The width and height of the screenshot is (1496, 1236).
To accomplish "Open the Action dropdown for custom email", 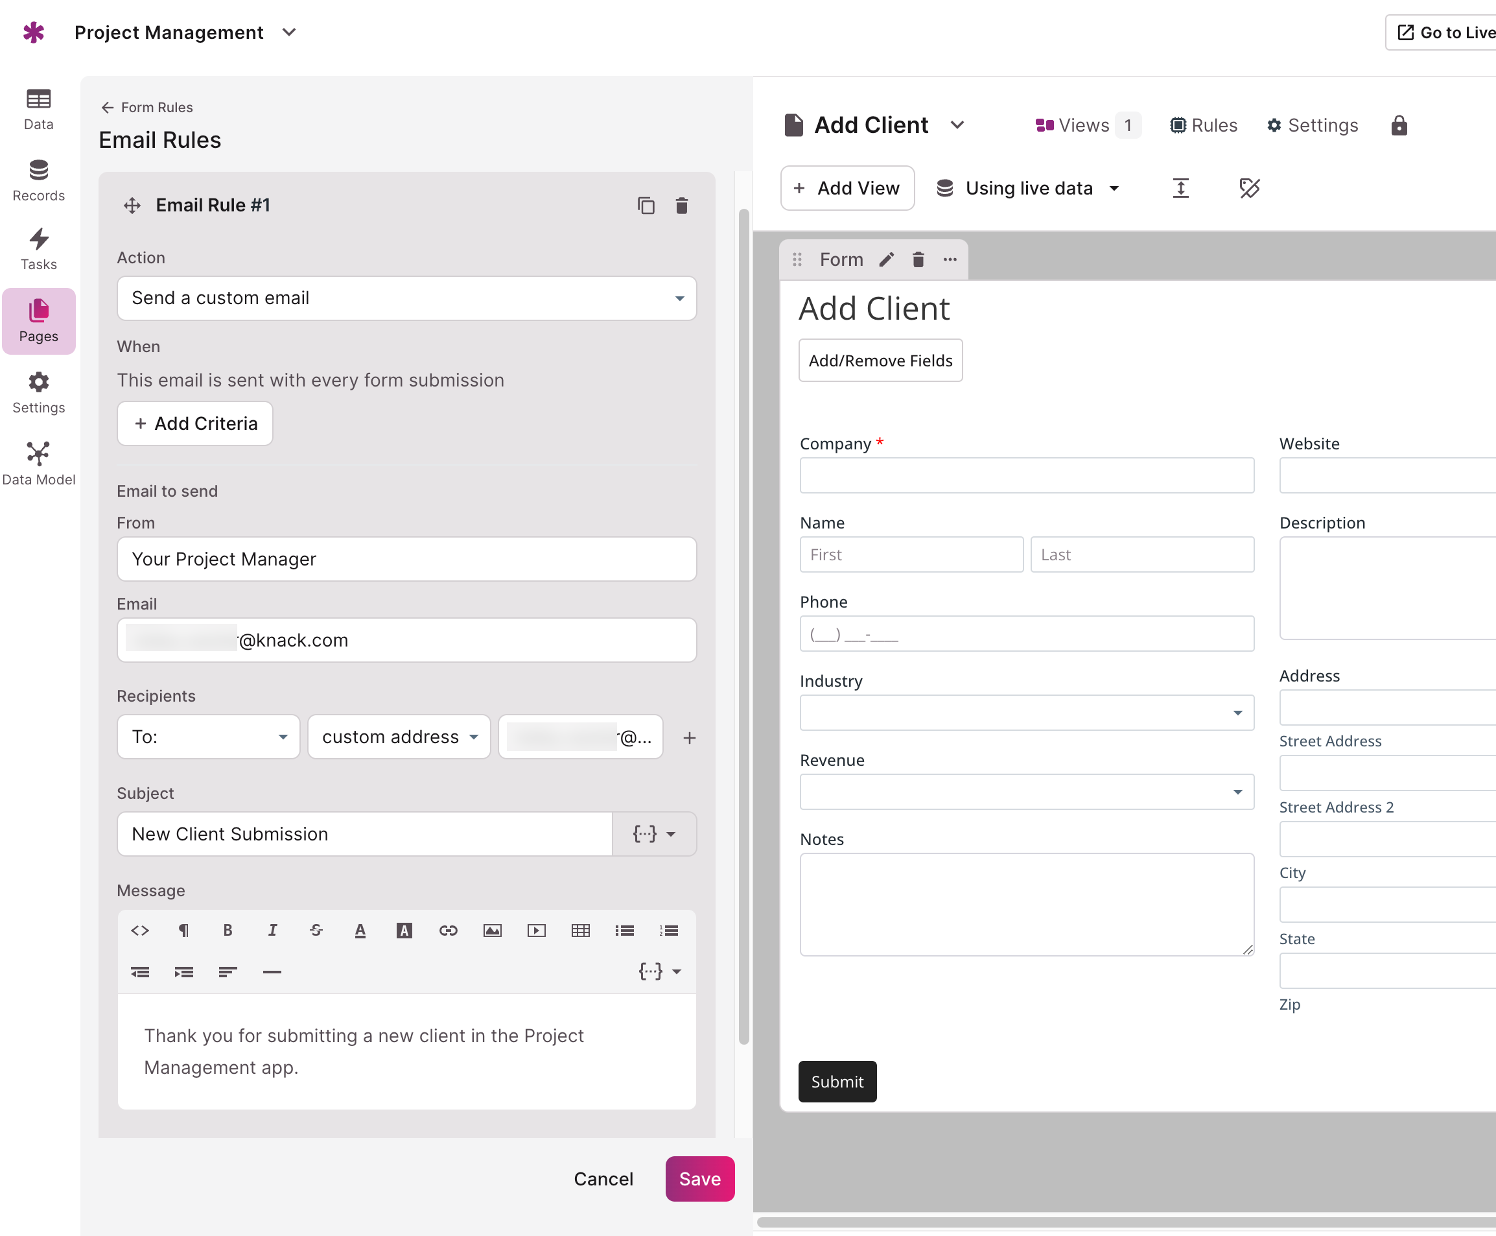I will (x=406, y=298).
